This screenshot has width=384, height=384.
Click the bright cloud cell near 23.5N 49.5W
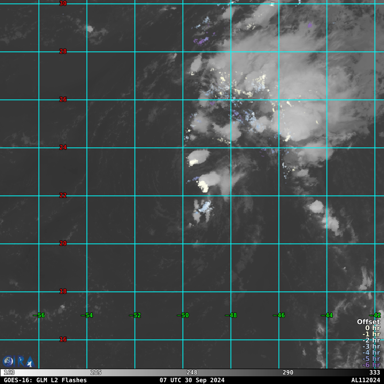pyautogui.click(x=198, y=157)
